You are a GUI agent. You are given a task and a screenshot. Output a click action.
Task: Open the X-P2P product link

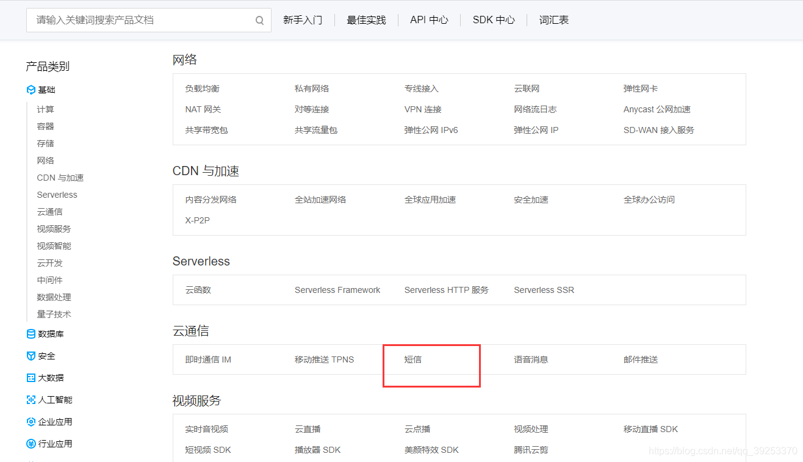(197, 220)
